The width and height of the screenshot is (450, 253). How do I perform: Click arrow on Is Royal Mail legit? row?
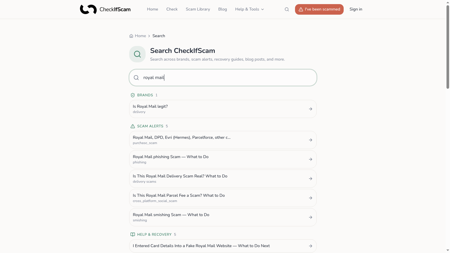311,109
